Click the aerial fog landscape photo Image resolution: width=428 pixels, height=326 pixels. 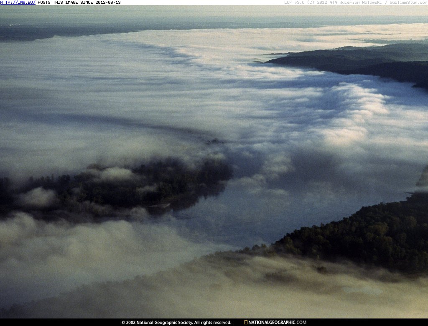214,162
